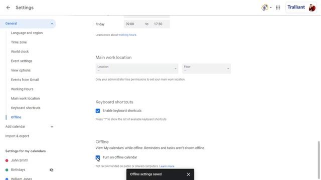Open Learn more link about offline
321x180 pixels.
point(167,166)
